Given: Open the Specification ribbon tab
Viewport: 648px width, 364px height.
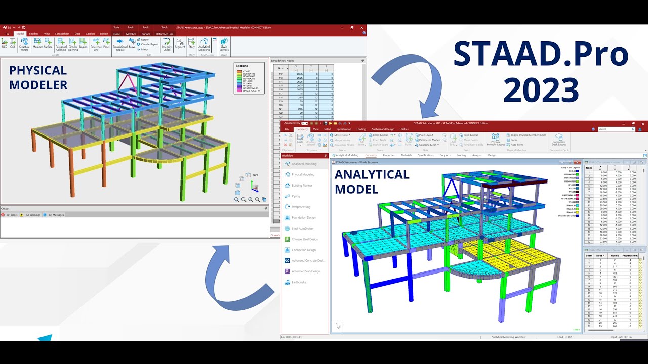Looking at the screenshot, I should pyautogui.click(x=344, y=129).
